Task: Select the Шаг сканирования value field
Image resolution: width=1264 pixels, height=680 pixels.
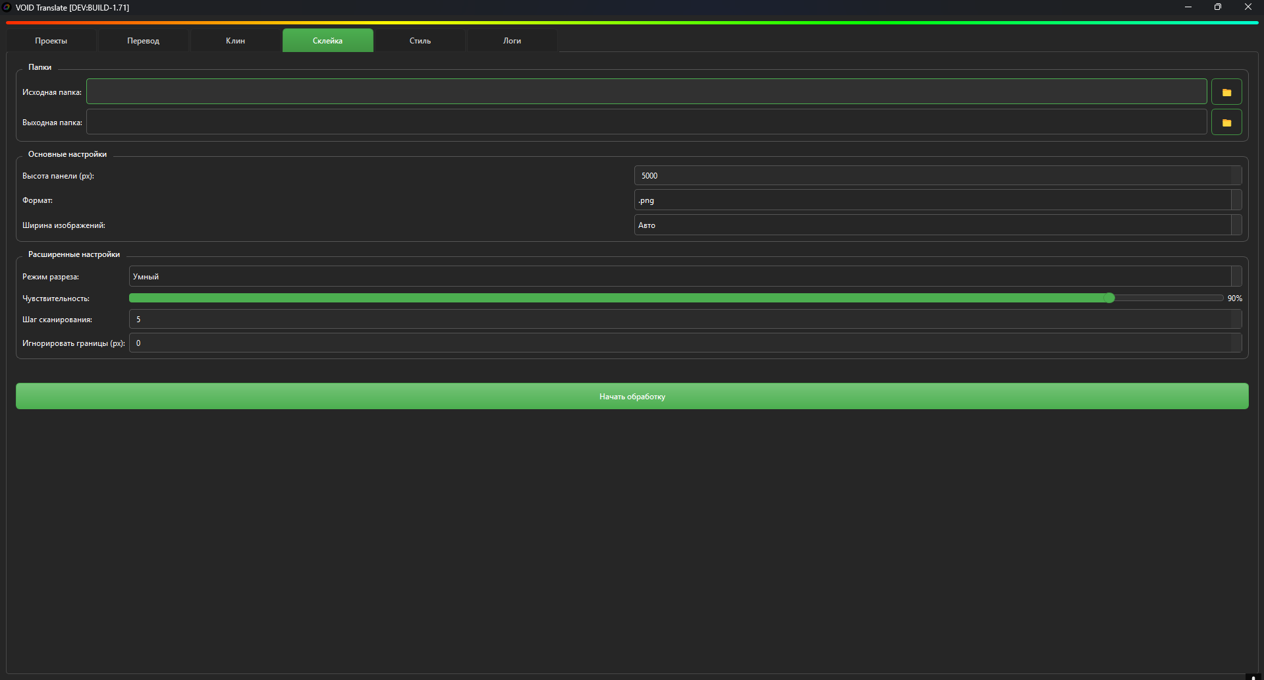Action: point(678,320)
